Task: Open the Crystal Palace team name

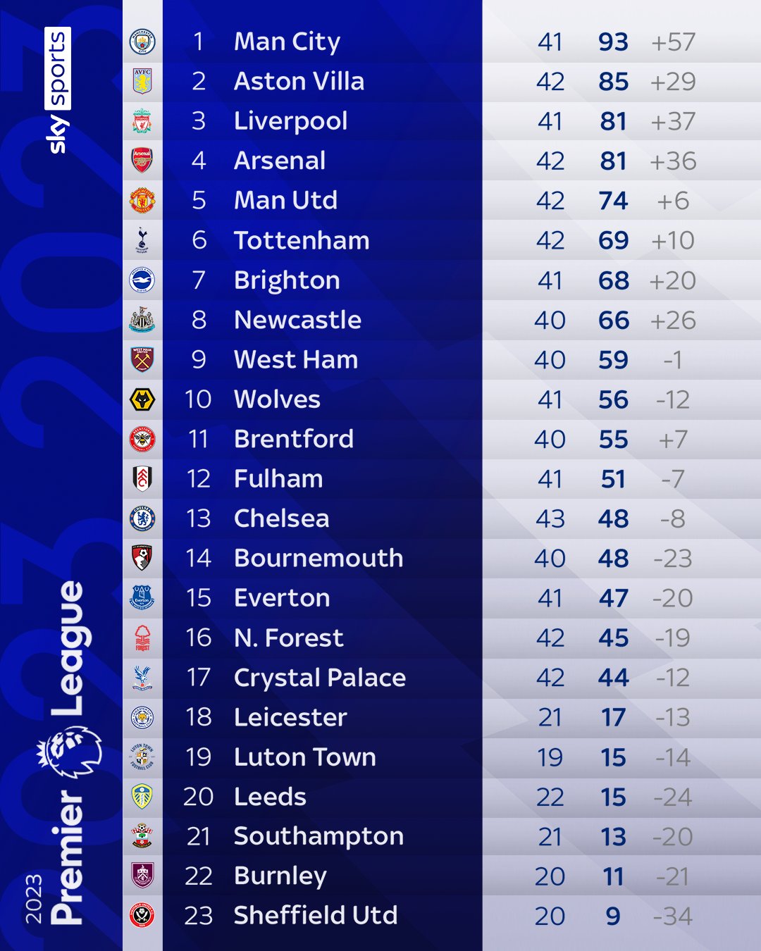Action: tap(319, 678)
